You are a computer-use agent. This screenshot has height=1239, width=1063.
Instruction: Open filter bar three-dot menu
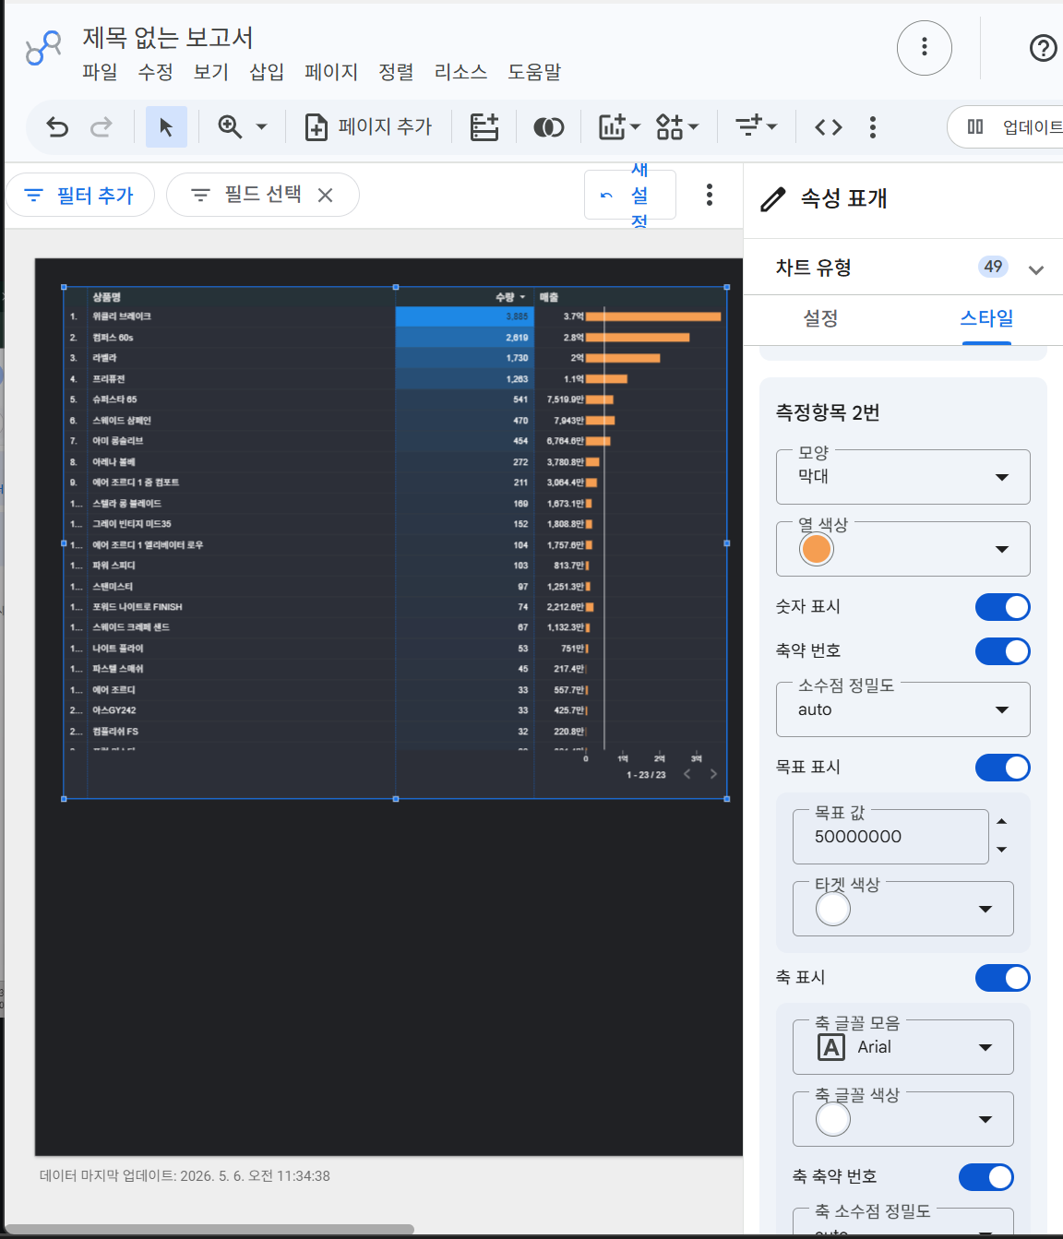pyautogui.click(x=709, y=195)
